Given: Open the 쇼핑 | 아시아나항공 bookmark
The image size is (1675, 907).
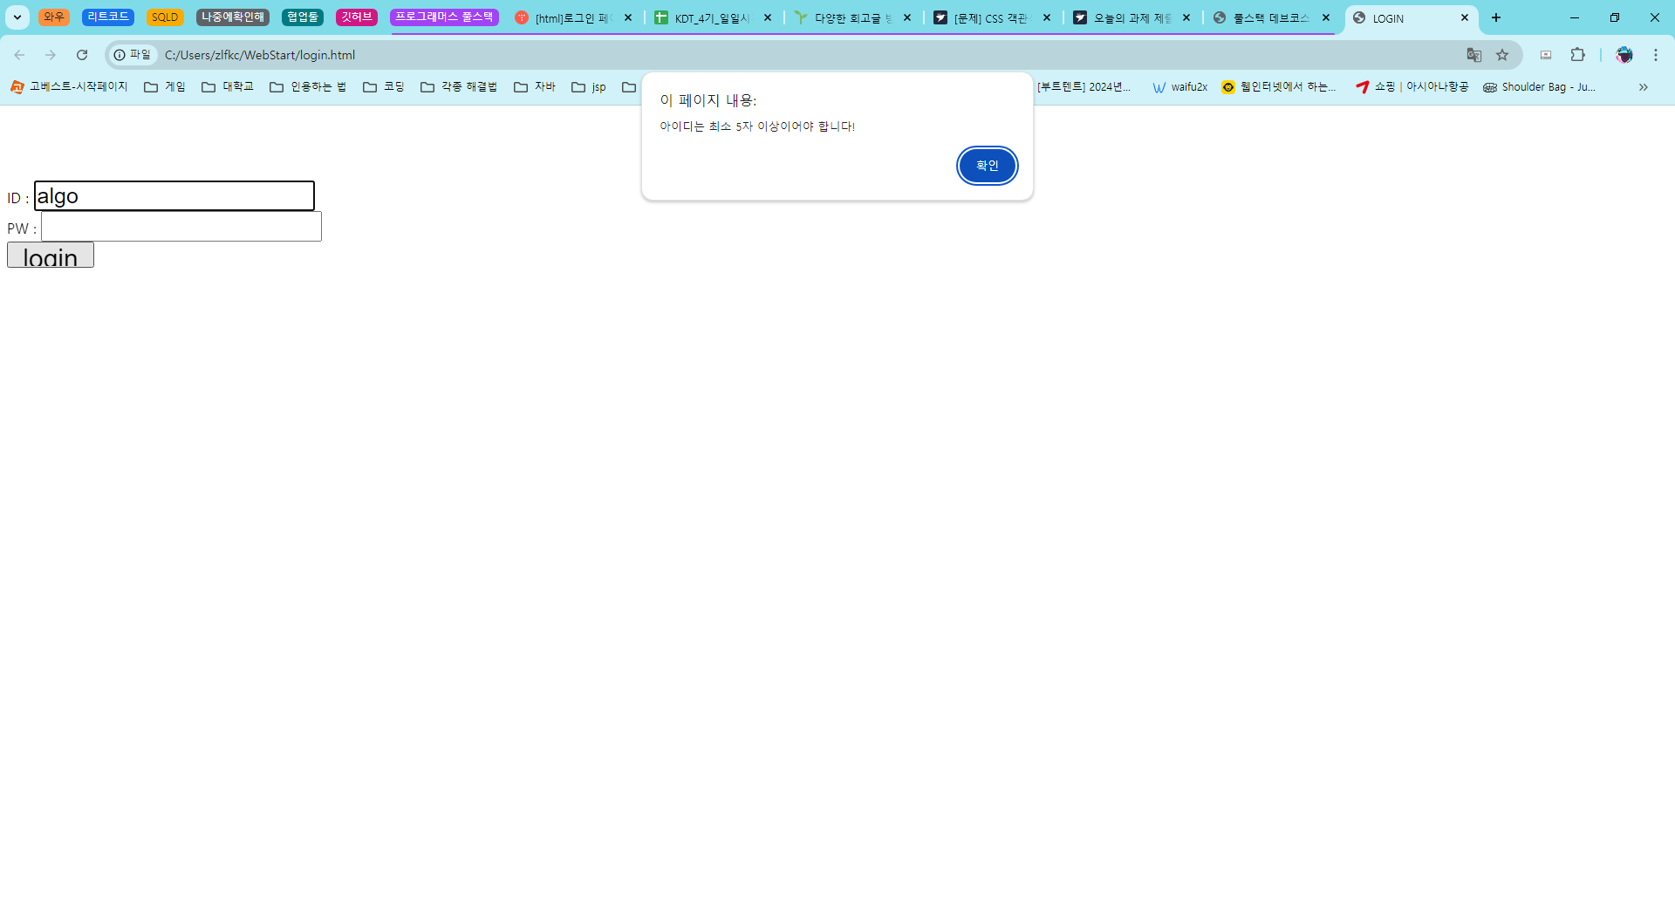Looking at the screenshot, I should pyautogui.click(x=1412, y=87).
